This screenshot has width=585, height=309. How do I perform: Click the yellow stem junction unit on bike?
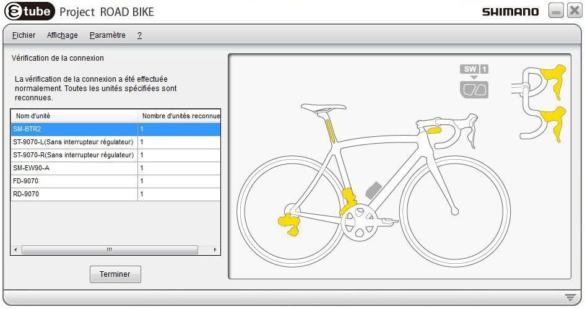435,130
